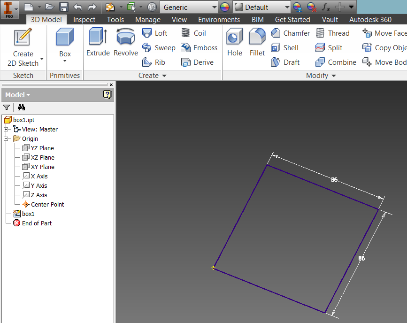407x323 pixels.
Task: Activate the Fillet tool
Action: click(x=257, y=42)
